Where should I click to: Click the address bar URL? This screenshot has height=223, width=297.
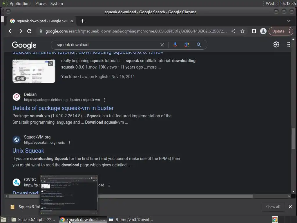(136, 31)
